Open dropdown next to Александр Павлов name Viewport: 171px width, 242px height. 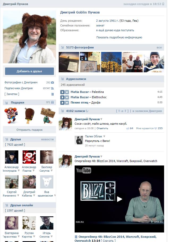33,171
